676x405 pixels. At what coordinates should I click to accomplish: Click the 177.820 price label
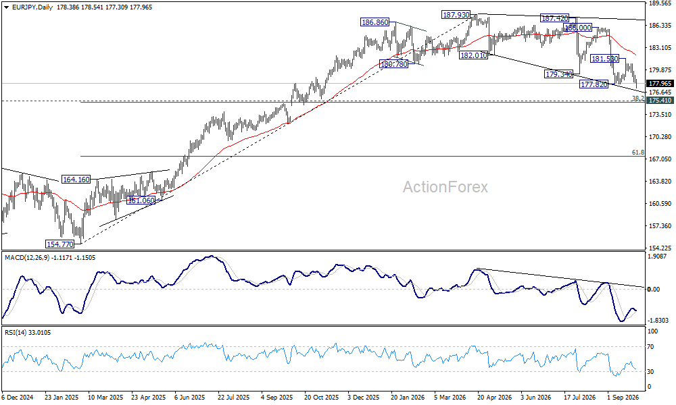coord(594,84)
